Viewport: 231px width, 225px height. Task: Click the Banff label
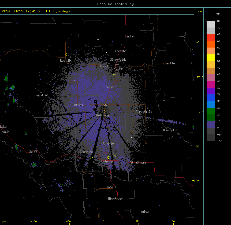pyautogui.click(x=33, y=152)
